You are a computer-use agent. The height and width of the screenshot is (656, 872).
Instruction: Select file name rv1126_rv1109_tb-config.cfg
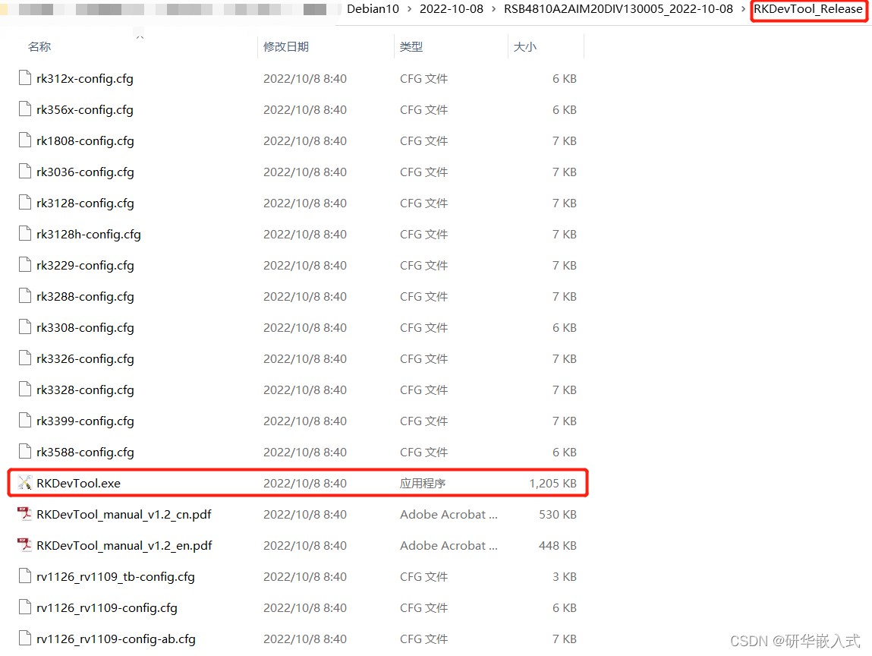115,576
